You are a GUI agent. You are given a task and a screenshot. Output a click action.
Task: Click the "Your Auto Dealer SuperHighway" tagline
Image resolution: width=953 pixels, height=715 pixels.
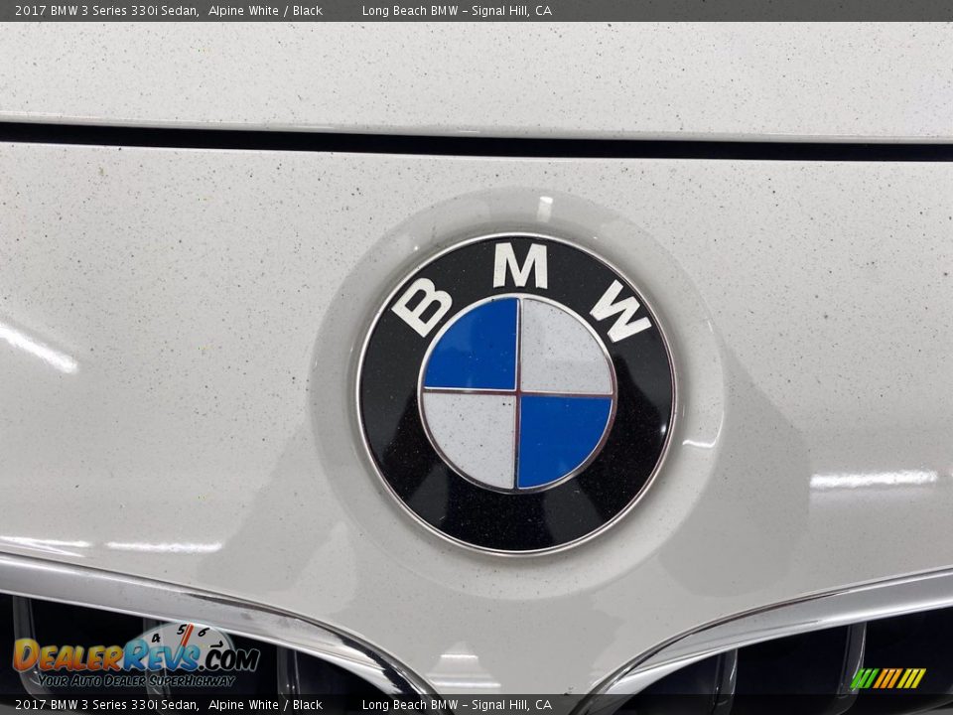coord(136,681)
